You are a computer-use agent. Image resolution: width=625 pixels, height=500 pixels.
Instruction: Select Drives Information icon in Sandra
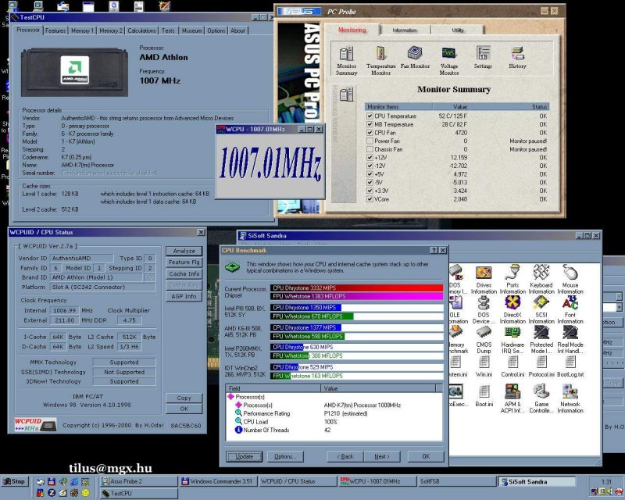[484, 280]
